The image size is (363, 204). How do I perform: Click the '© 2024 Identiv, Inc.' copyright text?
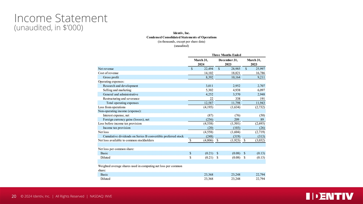pyautogui.click(x=35, y=196)
